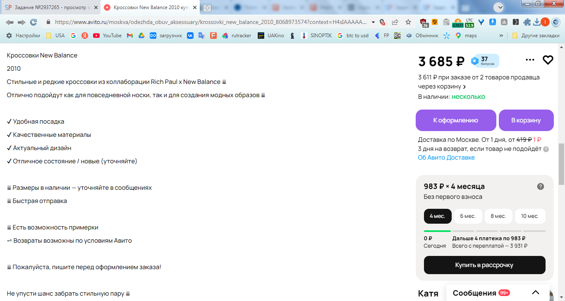Click the 'Кроссовки New Balance' description heading
565x301 pixels.
click(x=42, y=55)
